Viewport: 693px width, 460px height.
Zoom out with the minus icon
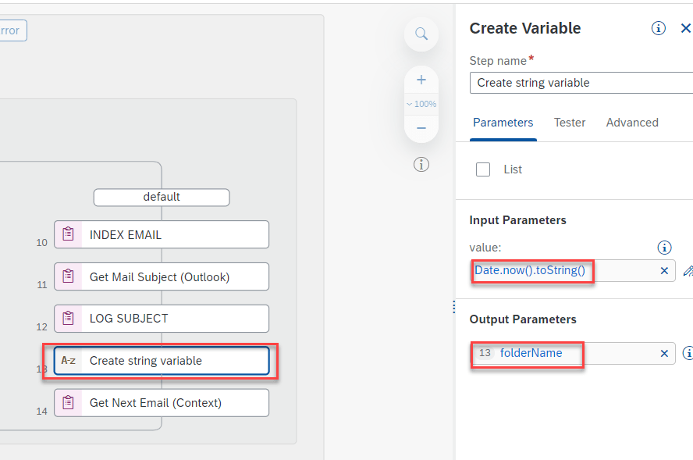421,128
